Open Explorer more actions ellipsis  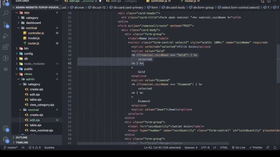coord(56,1)
